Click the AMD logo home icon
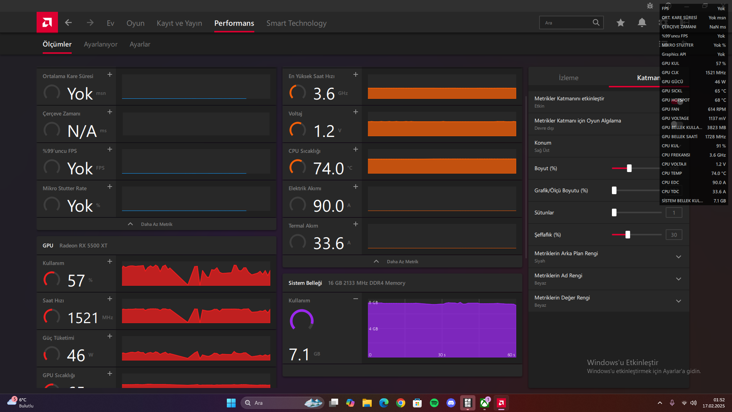732x412 pixels. click(x=47, y=23)
